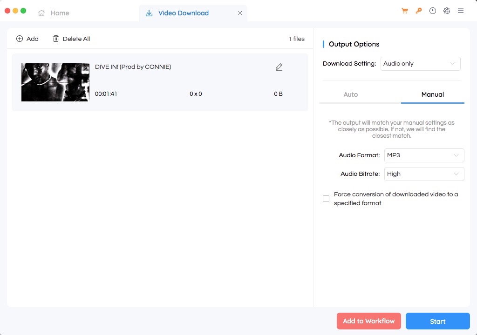Screen dimensions: 477x335
Task: Change Audio Bitrate from High dropdown
Action: [x=423, y=174]
